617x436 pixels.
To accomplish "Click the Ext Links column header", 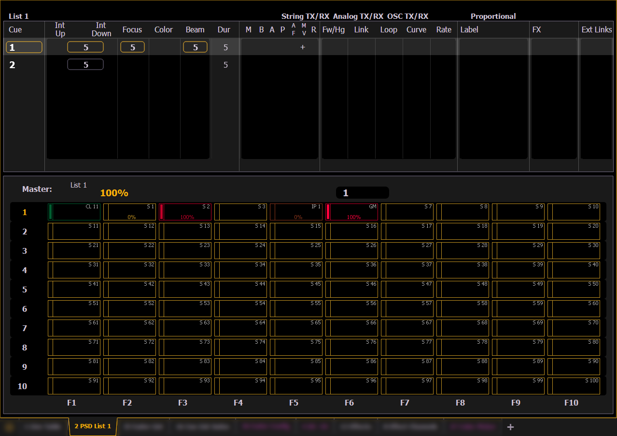I will pyautogui.click(x=596, y=30).
